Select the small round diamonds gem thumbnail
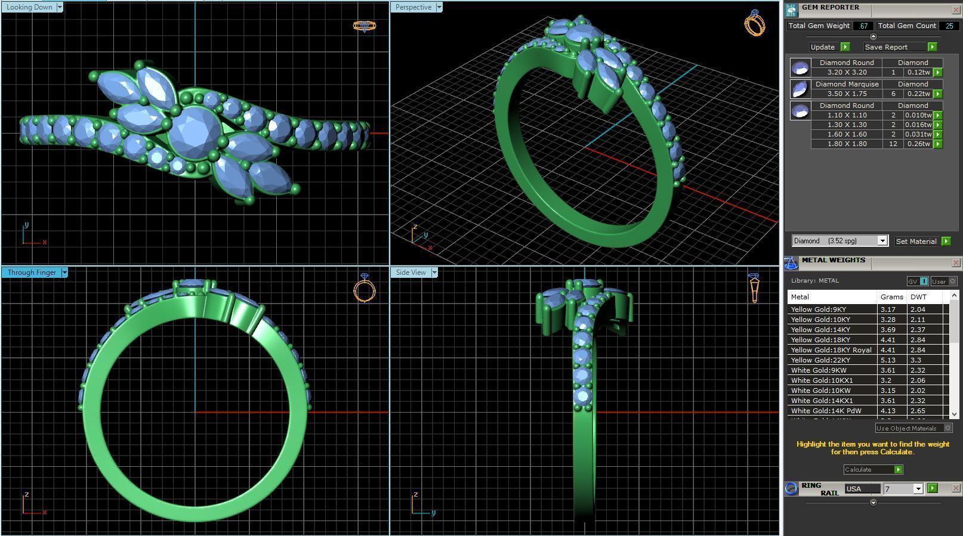Viewport: 963px width, 536px height. click(800, 110)
